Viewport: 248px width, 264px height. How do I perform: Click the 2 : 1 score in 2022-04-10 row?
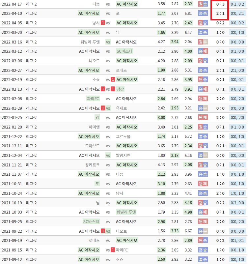(x=221, y=14)
